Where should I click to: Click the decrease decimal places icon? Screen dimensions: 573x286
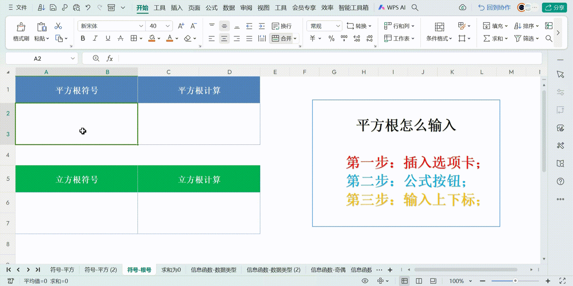coord(369,38)
